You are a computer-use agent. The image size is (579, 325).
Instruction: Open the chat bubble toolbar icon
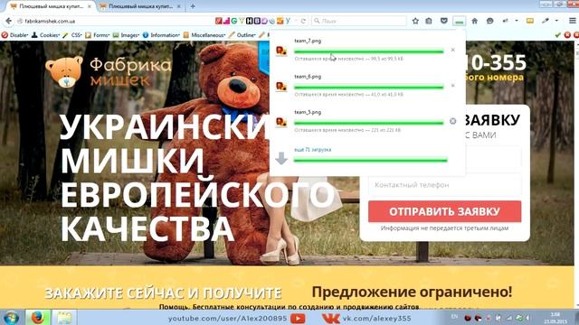click(x=489, y=21)
